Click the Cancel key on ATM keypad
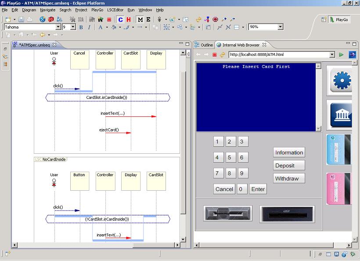This screenshot has width=360, height=261. [x=224, y=189]
